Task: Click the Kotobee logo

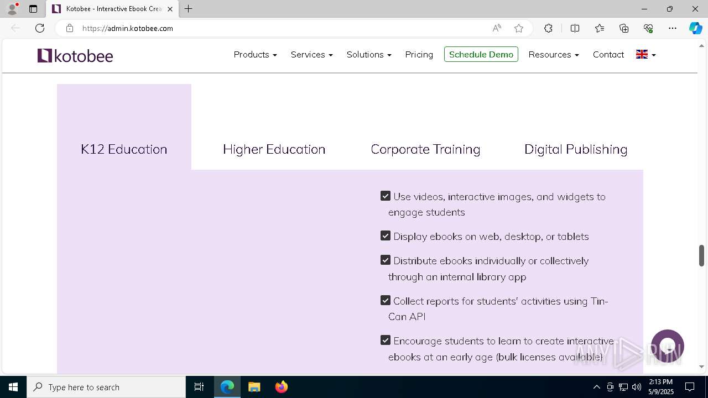Action: click(75, 55)
